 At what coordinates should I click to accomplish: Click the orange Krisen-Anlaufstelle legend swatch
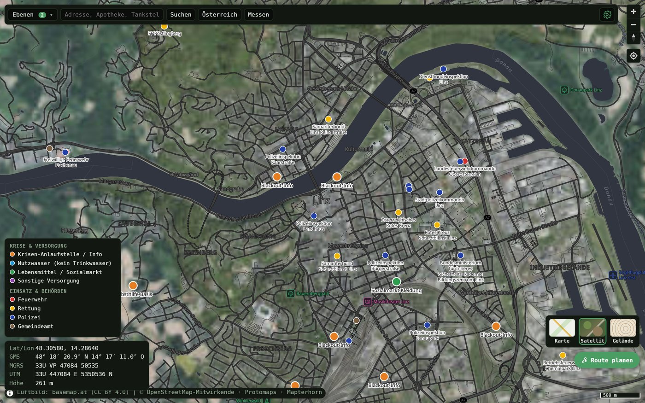[12, 254]
